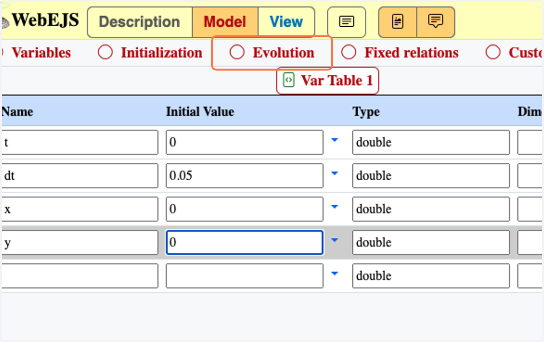Open the initial value dropdown for y
544x342 pixels.
(x=335, y=241)
